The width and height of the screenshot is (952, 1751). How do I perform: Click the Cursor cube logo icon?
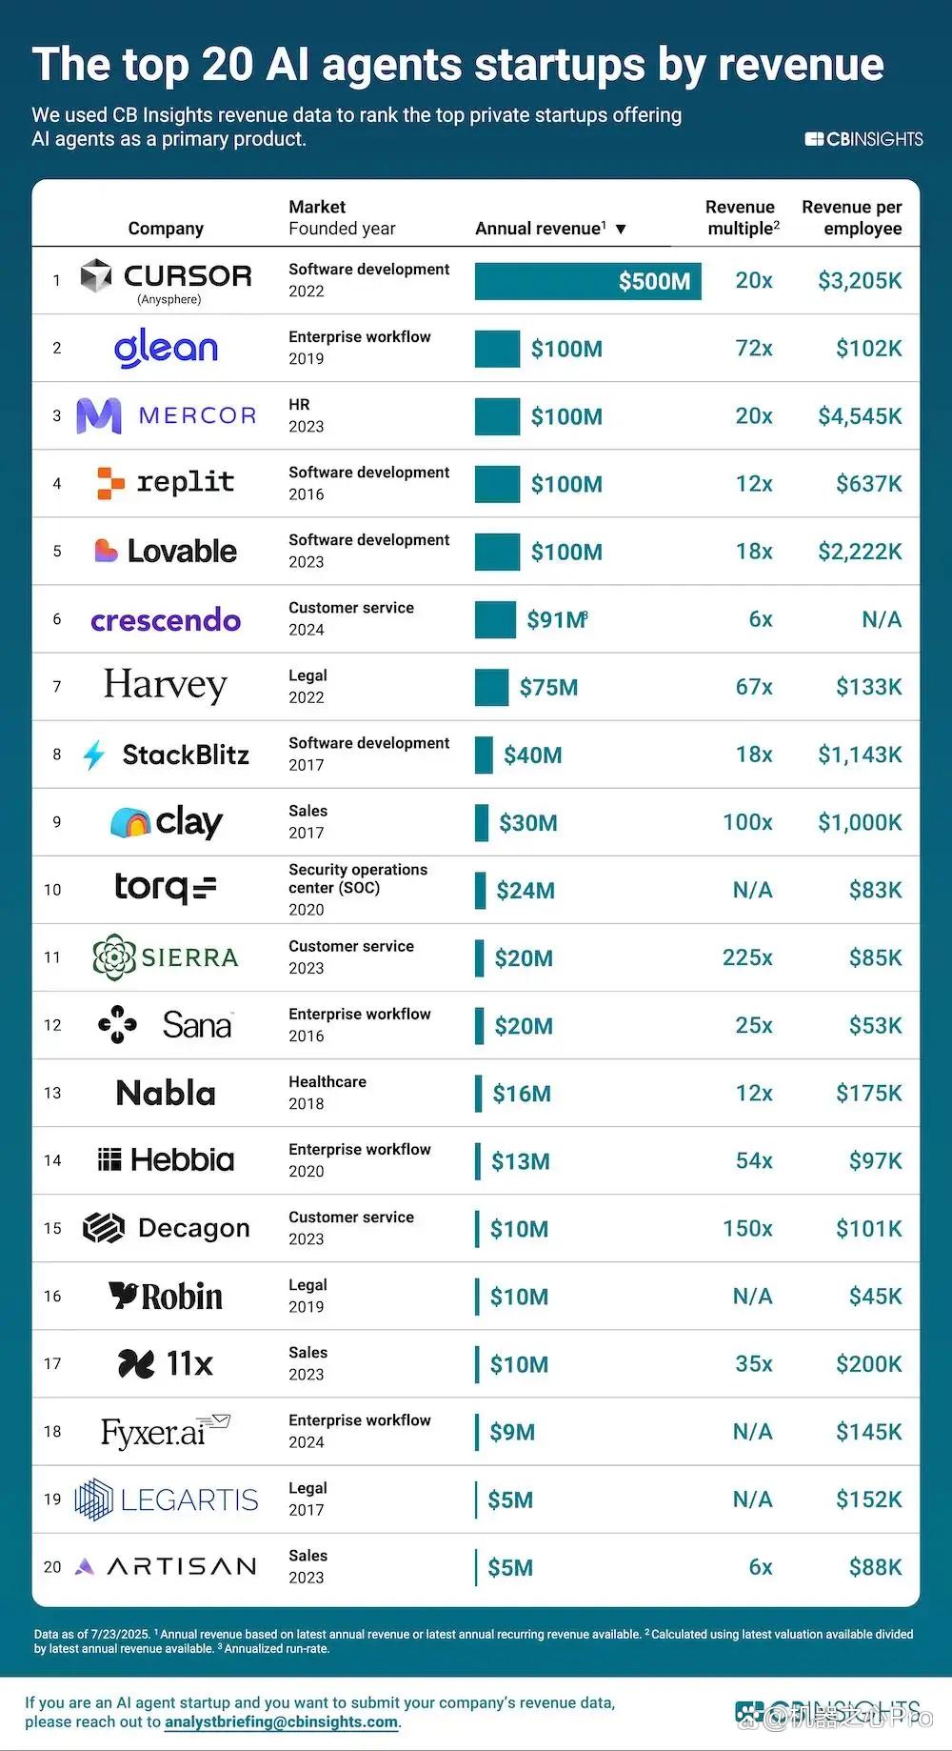(x=96, y=275)
